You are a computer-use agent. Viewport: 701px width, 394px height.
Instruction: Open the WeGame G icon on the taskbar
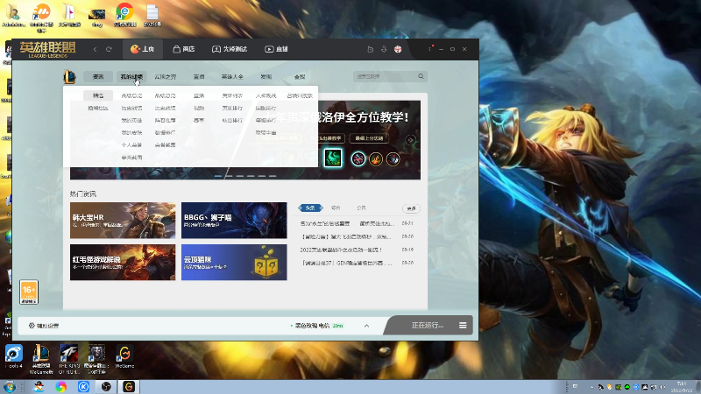[x=128, y=386]
